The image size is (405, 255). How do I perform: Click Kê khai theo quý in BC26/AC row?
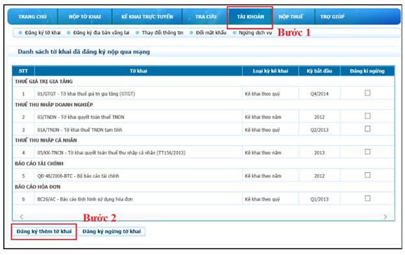262,199
